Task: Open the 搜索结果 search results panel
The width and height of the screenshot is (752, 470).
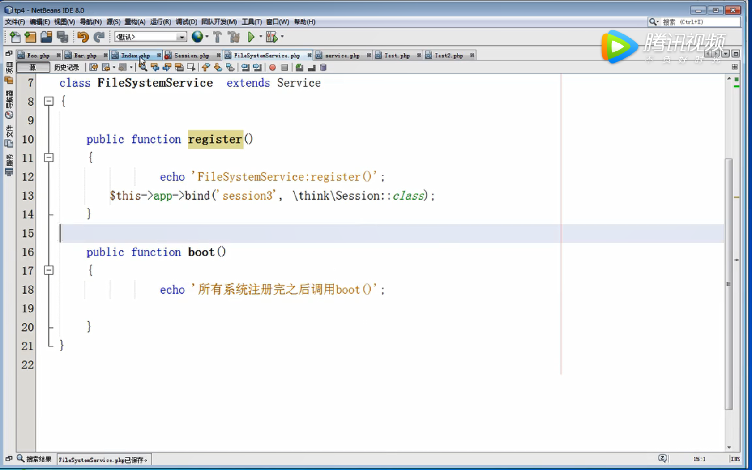Action: (34, 459)
